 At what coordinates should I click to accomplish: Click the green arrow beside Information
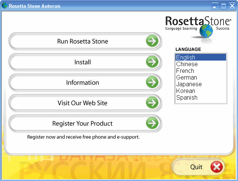click(x=152, y=82)
